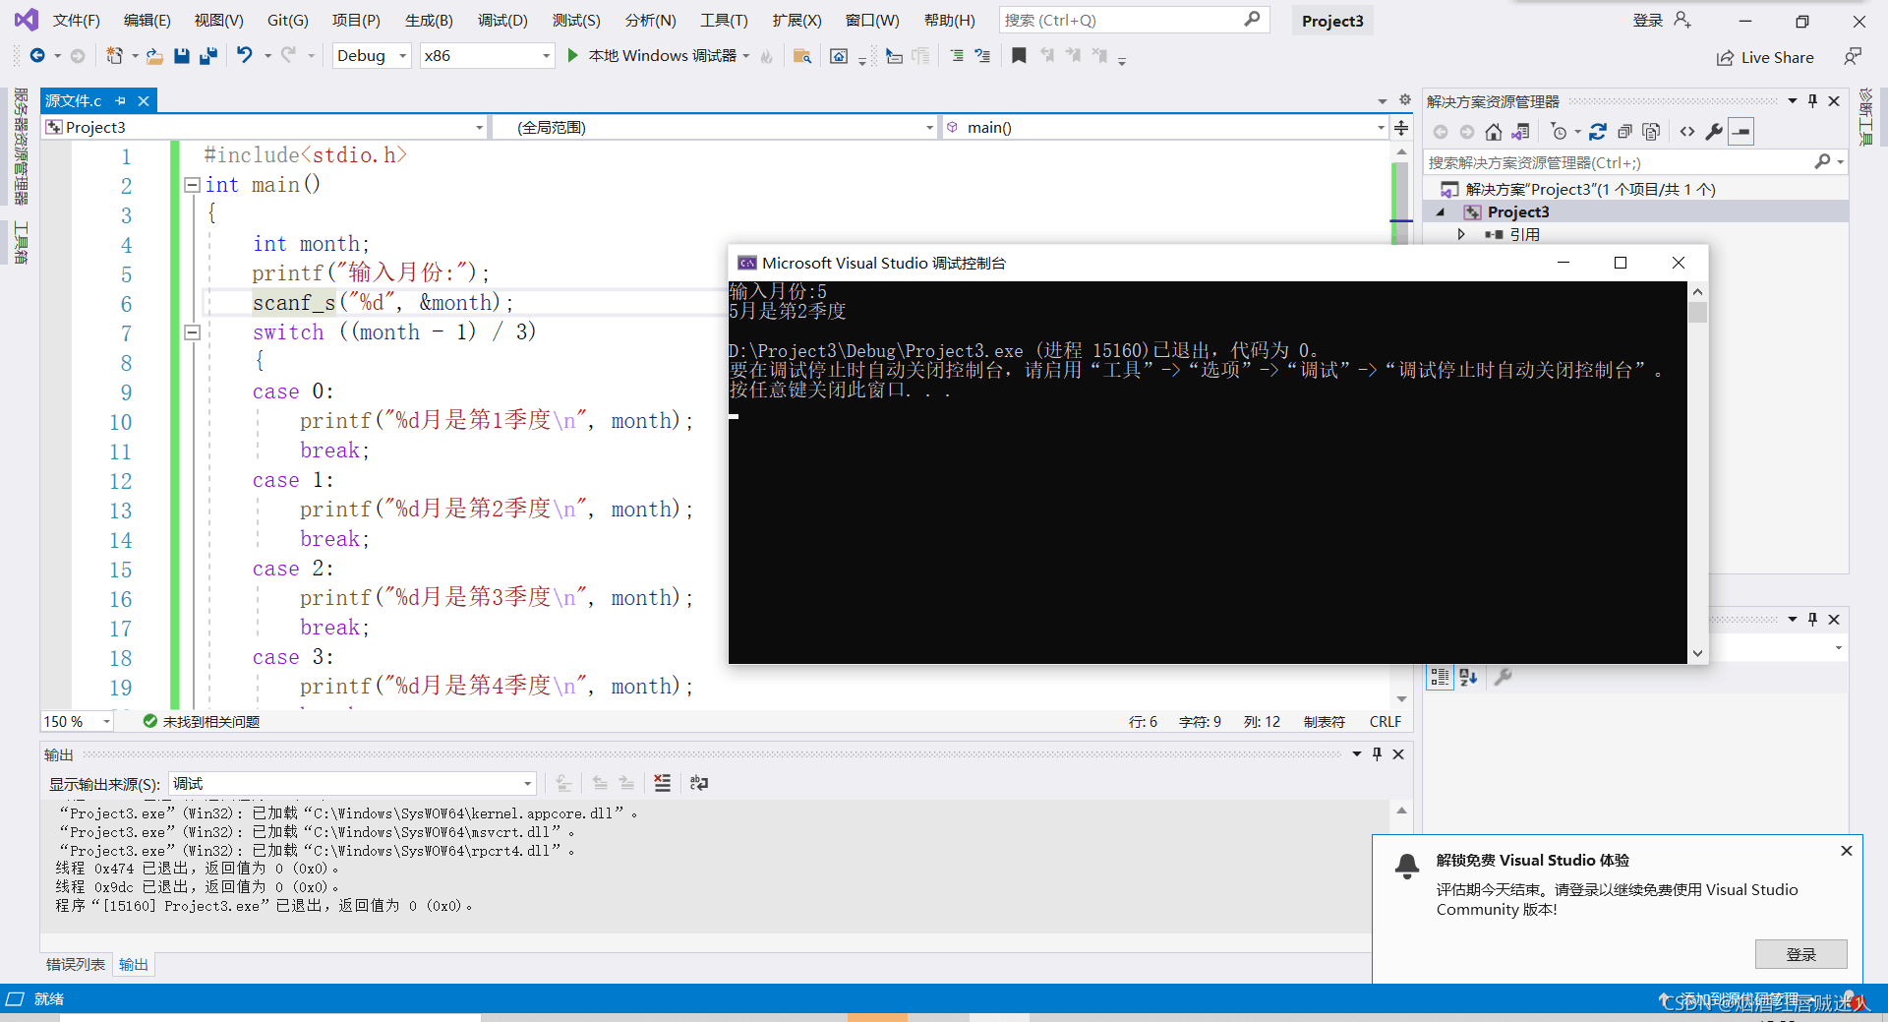Click Pending Changes Filter clock icon
The width and height of the screenshot is (1888, 1022).
coord(1560,132)
